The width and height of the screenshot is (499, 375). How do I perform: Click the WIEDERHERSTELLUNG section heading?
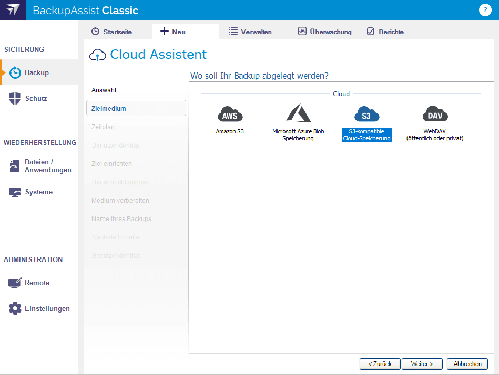40,143
